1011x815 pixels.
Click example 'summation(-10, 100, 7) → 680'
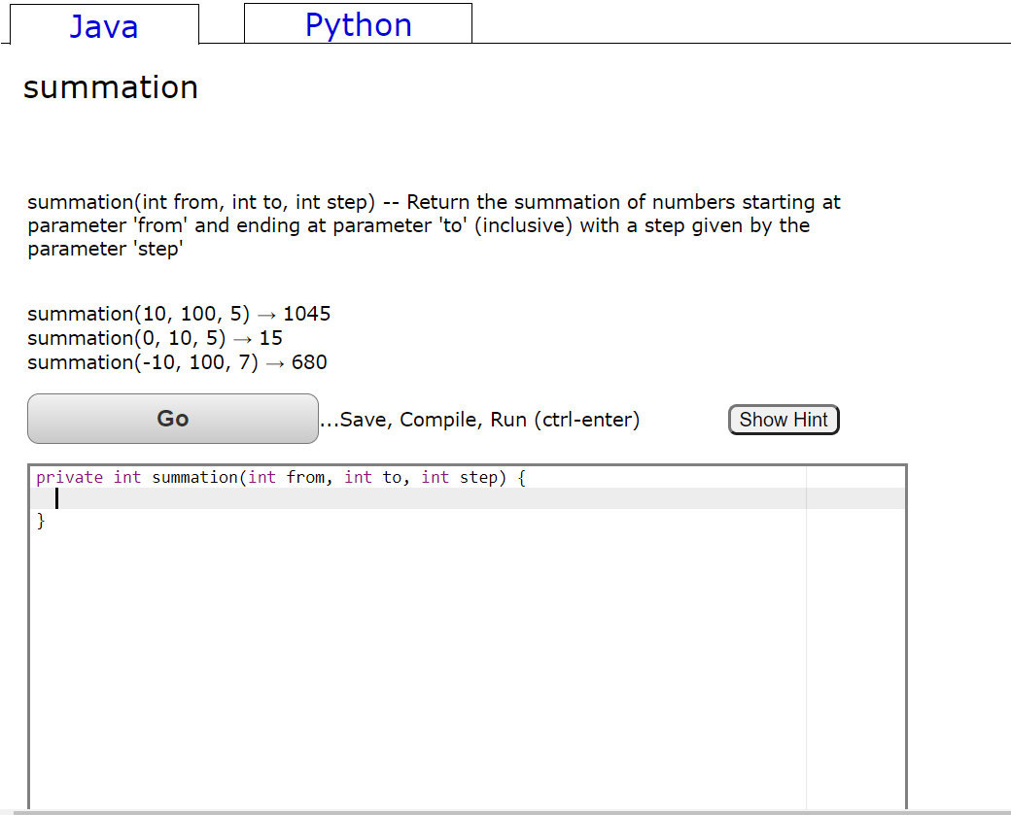177,362
